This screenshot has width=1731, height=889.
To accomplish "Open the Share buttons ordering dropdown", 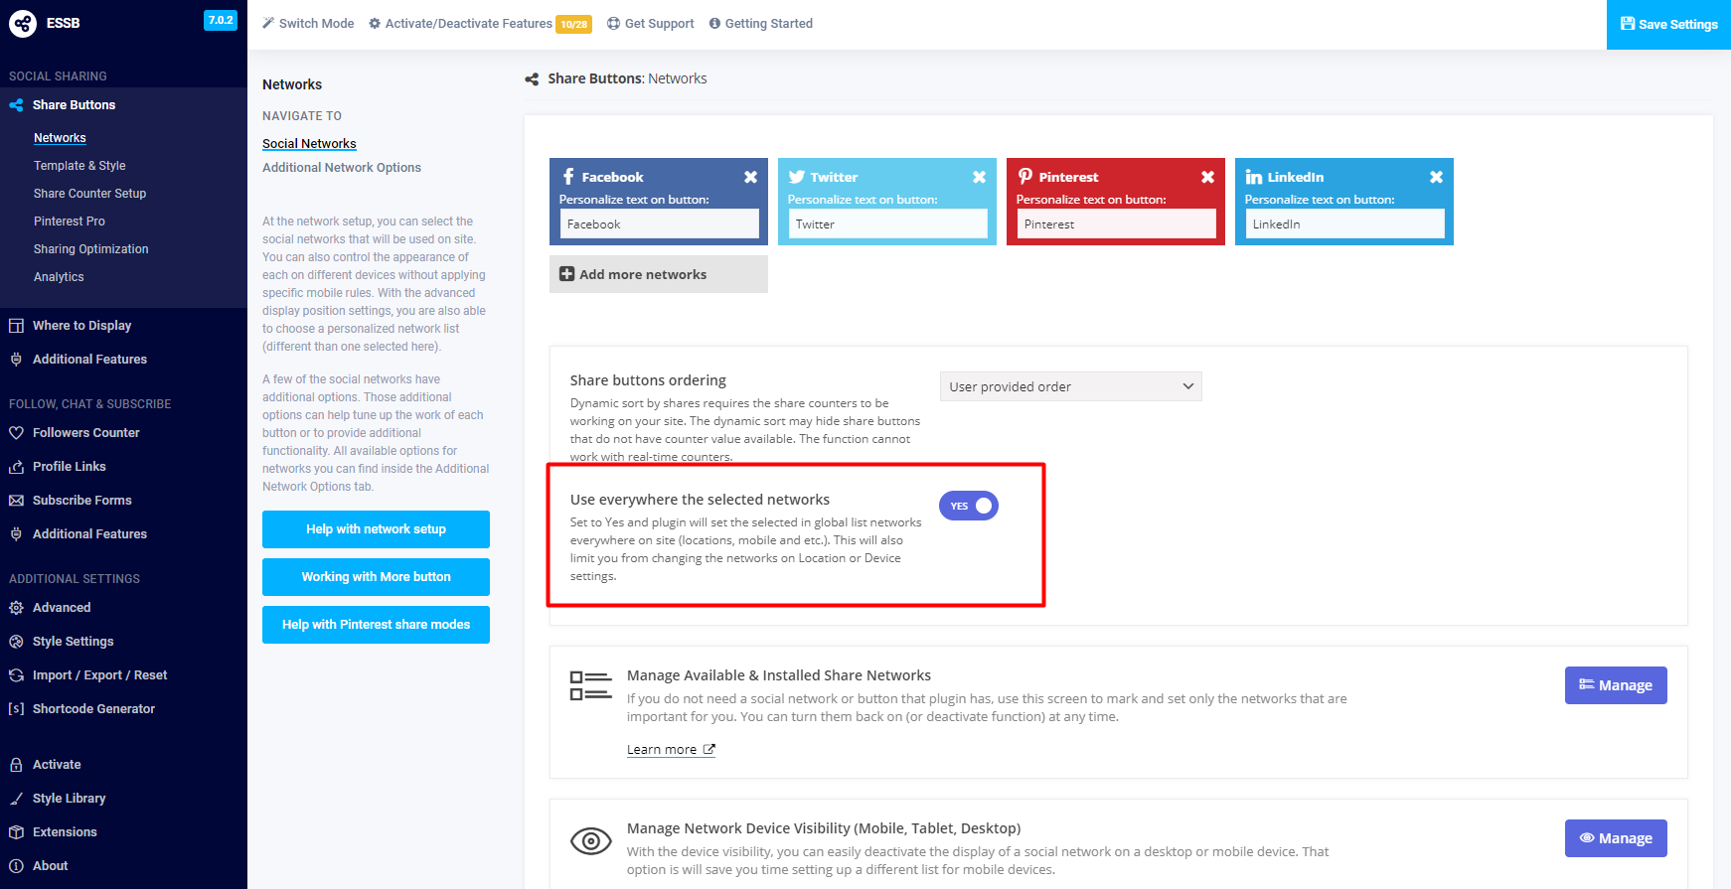I will click(1070, 386).
